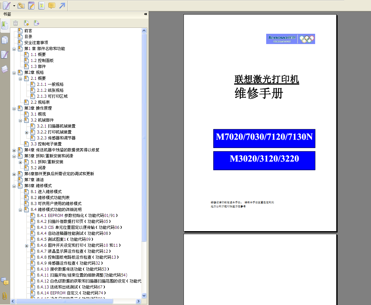
Task: Collapse 第8章 维修模式 node
Action: pos(14,186)
